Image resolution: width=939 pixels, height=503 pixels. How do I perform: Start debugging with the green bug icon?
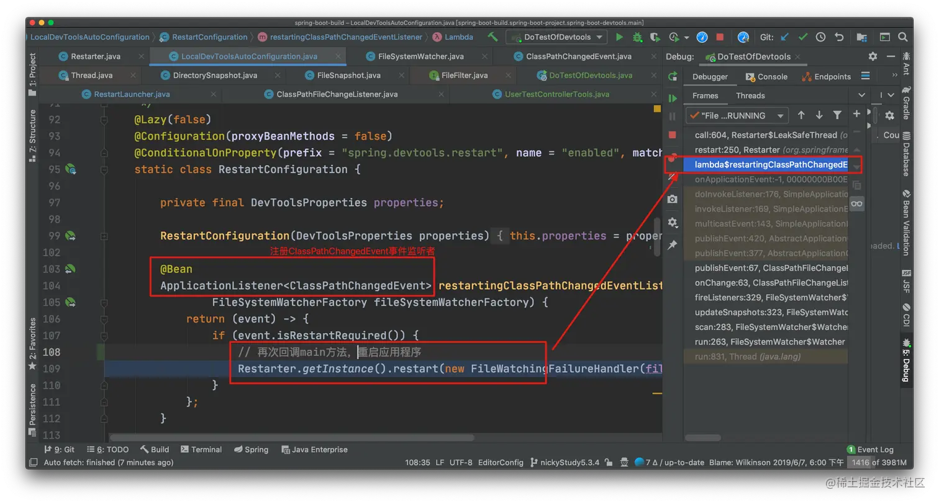point(637,37)
